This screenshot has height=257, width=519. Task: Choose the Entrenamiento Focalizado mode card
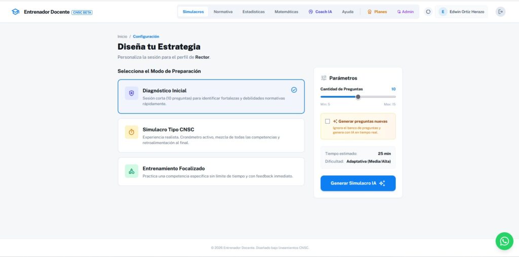(x=211, y=171)
